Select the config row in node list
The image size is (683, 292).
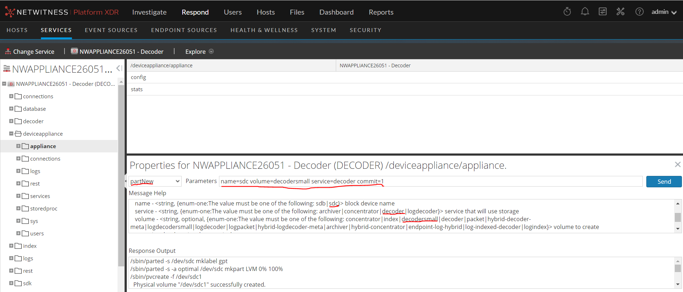pyautogui.click(x=139, y=77)
